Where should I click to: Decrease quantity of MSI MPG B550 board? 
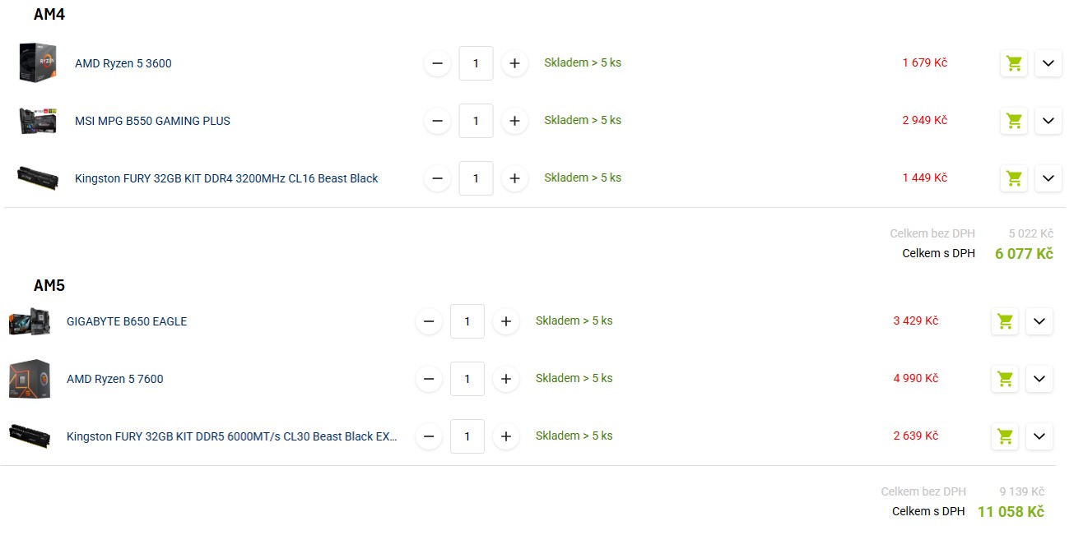tap(437, 121)
